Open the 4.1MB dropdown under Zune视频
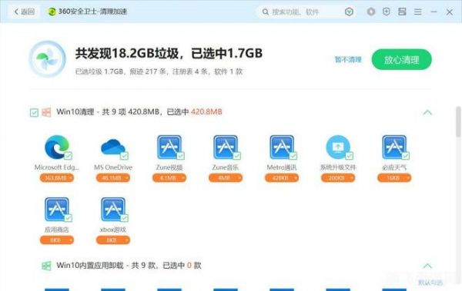Screen dimensions: 462x291 (169, 178)
